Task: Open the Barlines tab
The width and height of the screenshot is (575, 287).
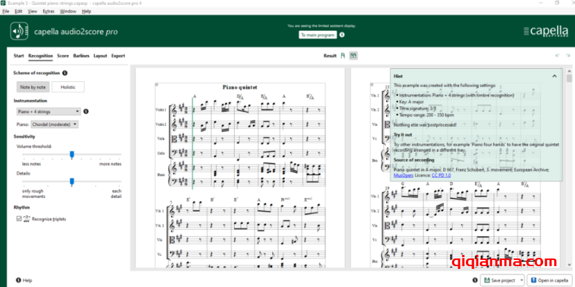Action: point(81,56)
